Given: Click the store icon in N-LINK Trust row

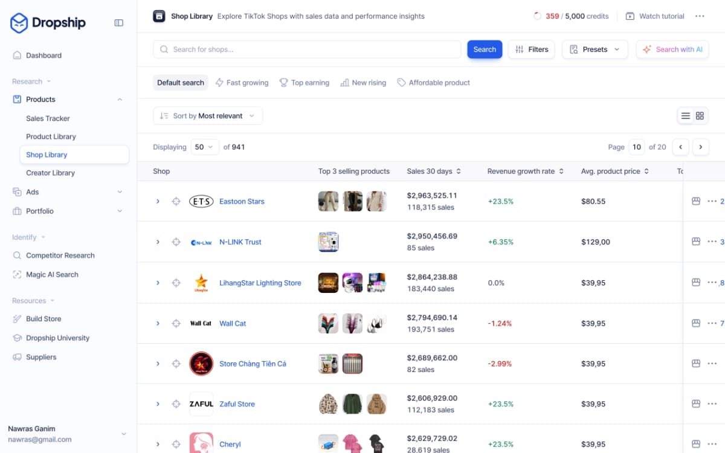Looking at the screenshot, I should (696, 242).
